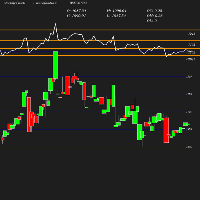The height and width of the screenshot is (200, 200).
Task: Click the 1025 price axis label
Action: 189,147
